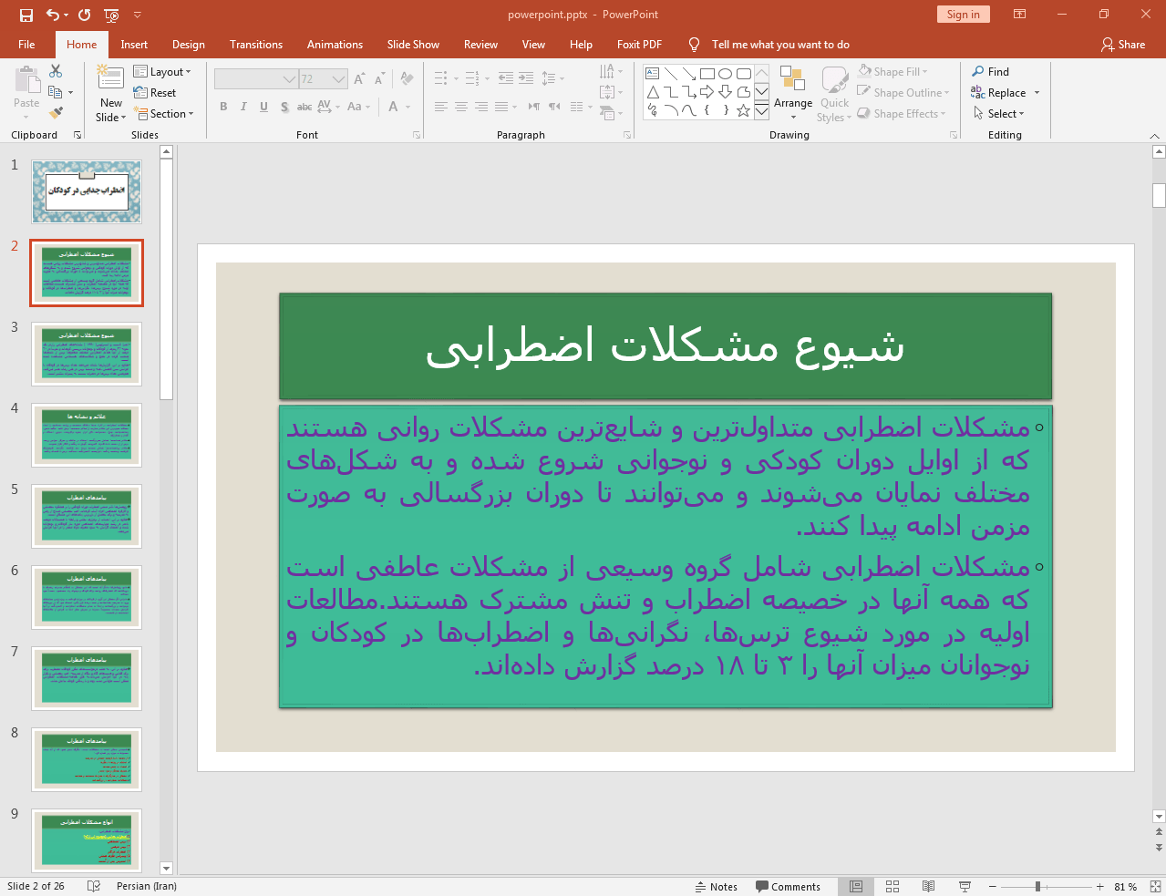Open the Arrange menu

pyautogui.click(x=793, y=93)
